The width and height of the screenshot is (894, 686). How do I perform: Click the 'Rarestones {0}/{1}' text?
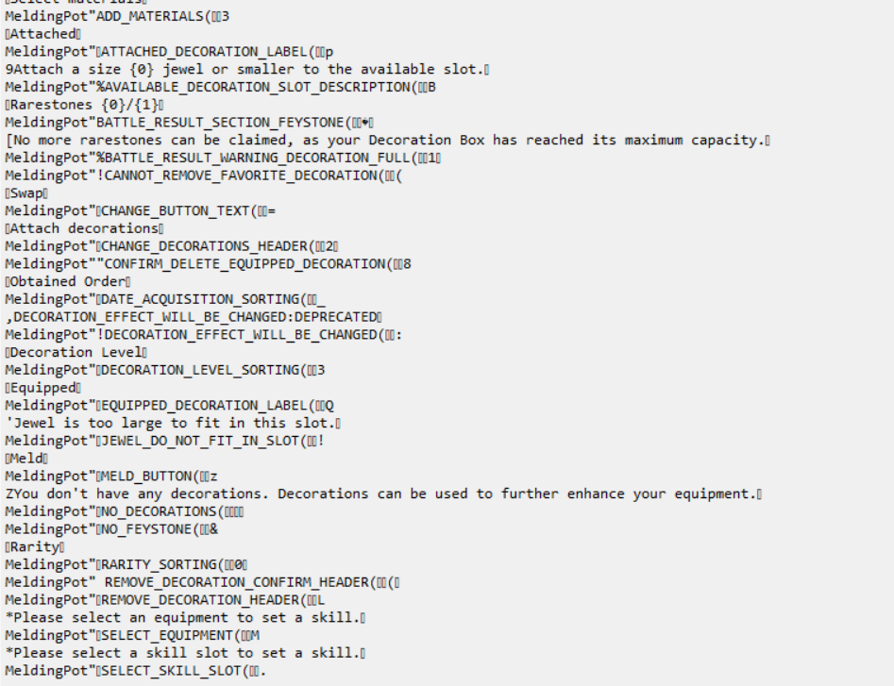click(x=85, y=105)
